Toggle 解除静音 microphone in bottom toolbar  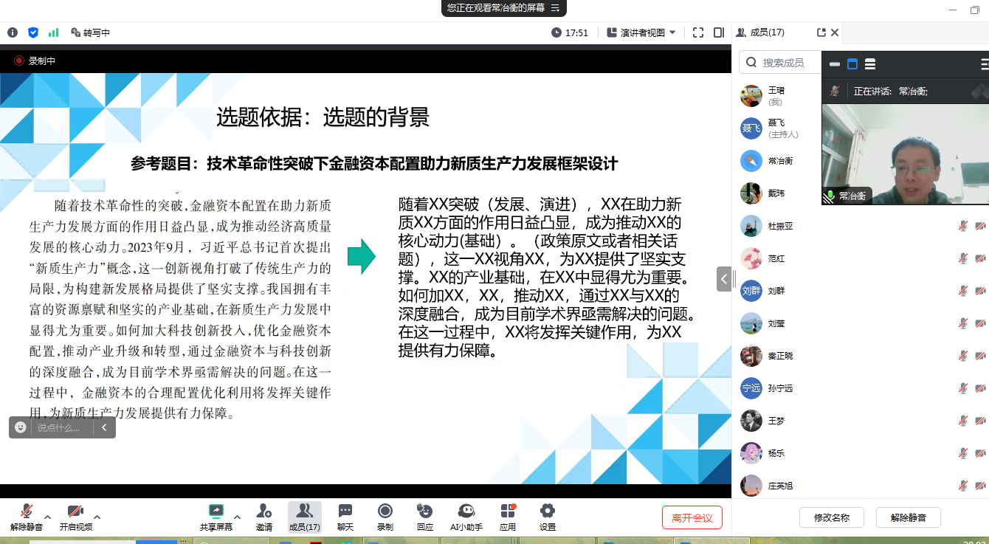pos(26,512)
